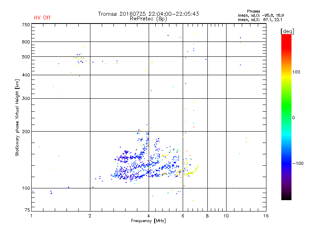Click the x-axis tick value '6'
The width and height of the screenshot is (313, 235).
[183, 216]
